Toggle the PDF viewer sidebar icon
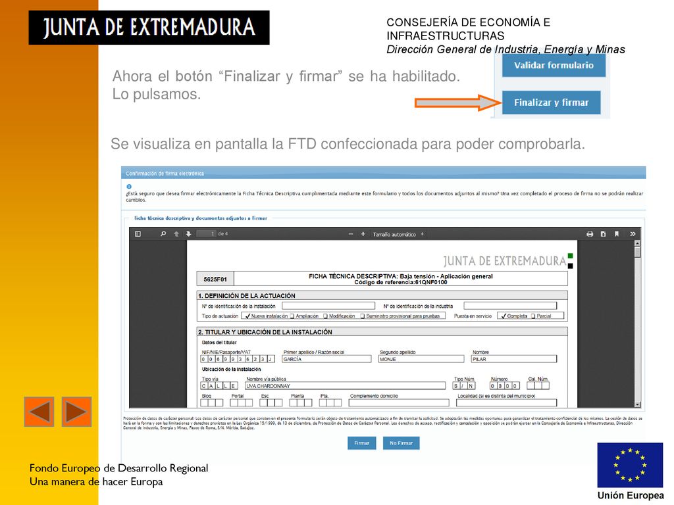 pos(138,234)
